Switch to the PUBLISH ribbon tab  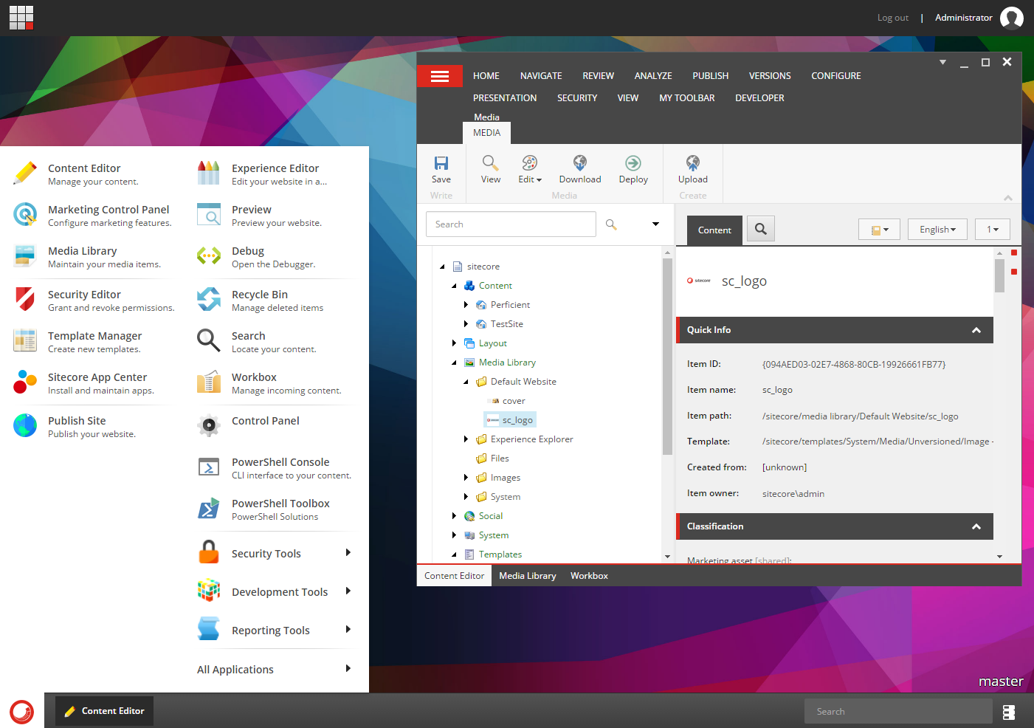711,76
